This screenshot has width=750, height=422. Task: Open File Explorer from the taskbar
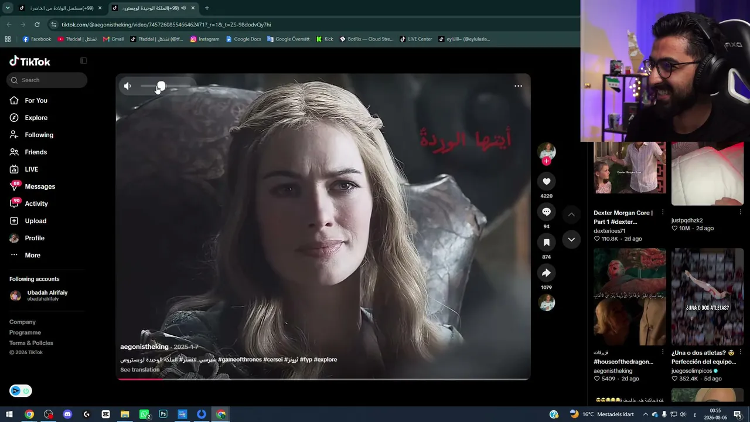125,414
